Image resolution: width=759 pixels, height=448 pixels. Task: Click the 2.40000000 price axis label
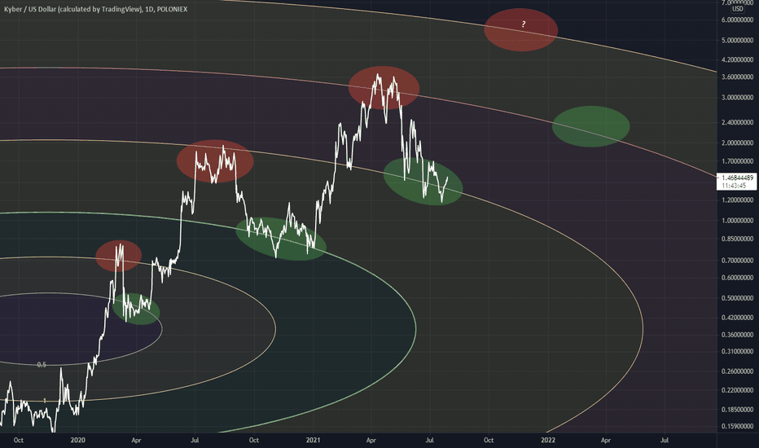pyautogui.click(x=737, y=122)
